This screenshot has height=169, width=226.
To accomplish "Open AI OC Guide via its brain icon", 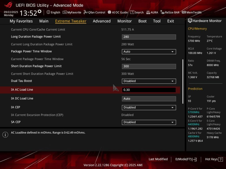I will point(109,12).
